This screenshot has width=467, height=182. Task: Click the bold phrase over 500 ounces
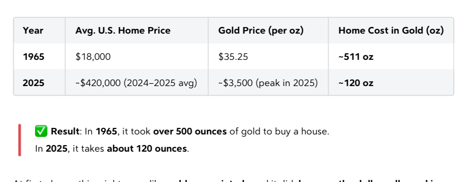(189, 132)
